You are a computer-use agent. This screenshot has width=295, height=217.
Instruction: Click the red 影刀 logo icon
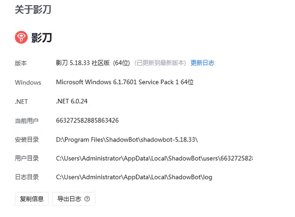[x=21, y=38]
